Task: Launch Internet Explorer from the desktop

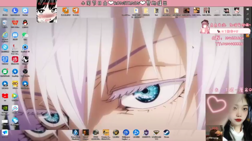Action: tap(5, 35)
